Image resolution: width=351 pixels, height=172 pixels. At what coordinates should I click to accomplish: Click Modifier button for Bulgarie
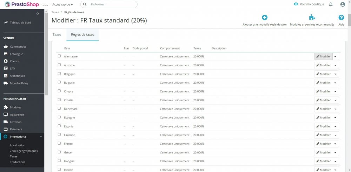324,83
